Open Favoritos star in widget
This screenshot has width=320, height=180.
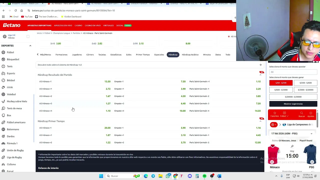pos(274,114)
